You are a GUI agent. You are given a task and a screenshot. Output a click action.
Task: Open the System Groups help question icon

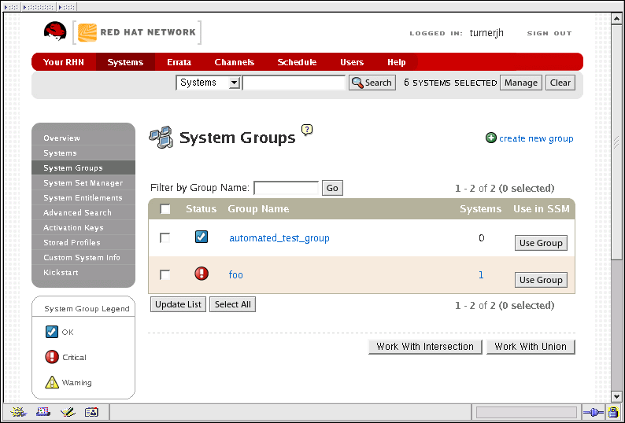307,130
